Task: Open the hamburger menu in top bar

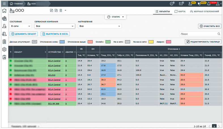Action: point(4,4)
